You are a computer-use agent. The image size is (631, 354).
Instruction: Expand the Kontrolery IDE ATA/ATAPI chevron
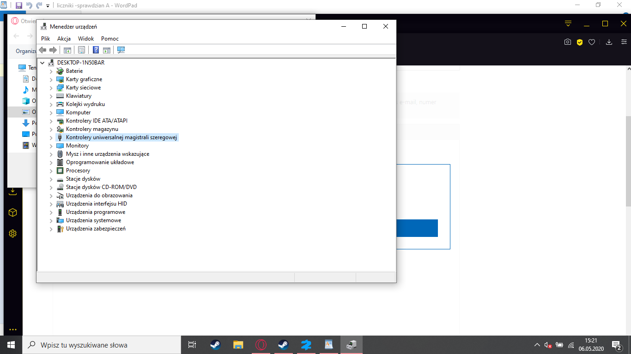(x=51, y=121)
